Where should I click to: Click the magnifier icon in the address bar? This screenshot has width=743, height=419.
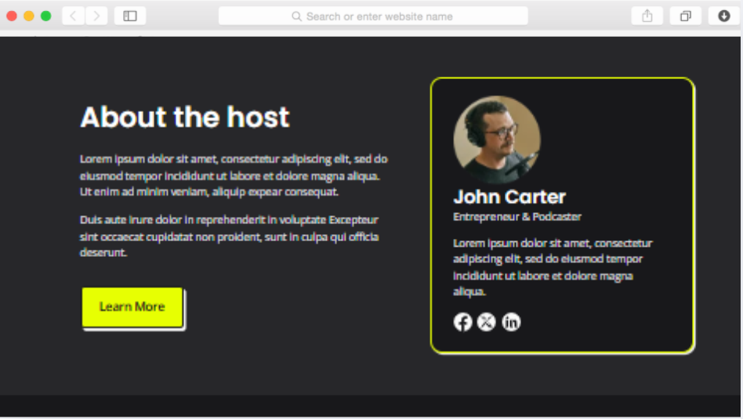[x=296, y=16]
